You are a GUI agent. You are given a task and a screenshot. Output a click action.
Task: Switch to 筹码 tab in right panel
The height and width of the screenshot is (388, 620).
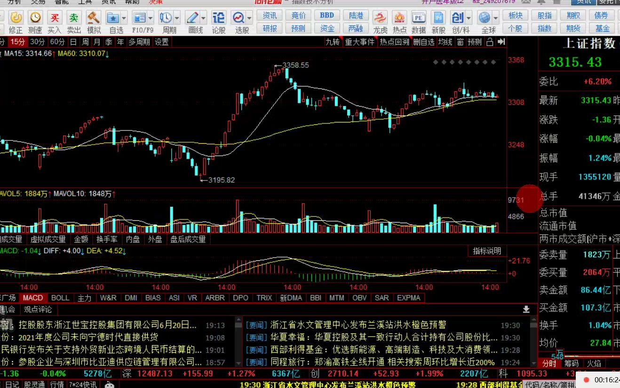pos(572,364)
